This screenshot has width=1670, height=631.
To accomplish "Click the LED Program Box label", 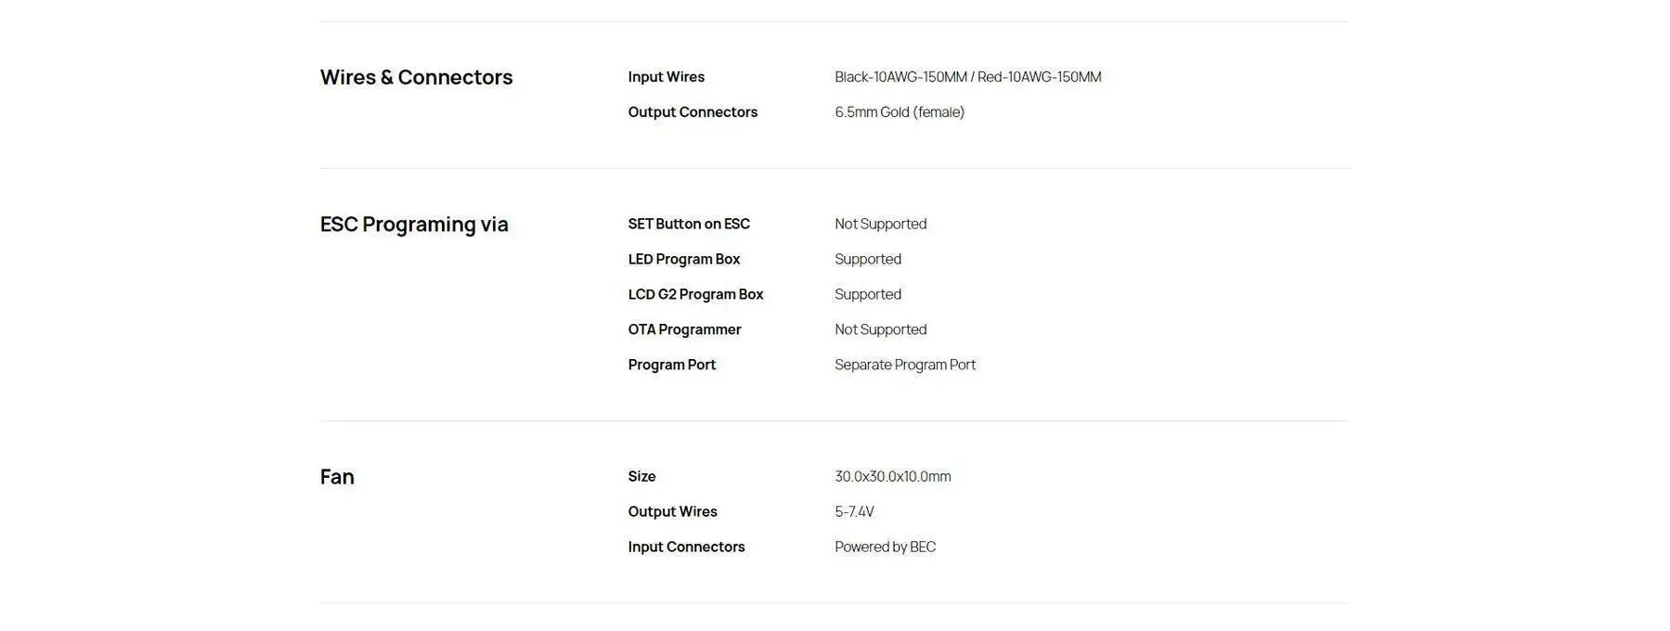I will click(x=683, y=259).
